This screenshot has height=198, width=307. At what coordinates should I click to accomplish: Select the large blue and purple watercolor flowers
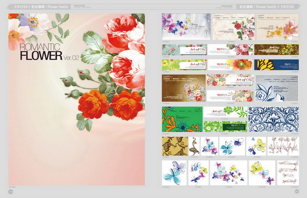coord(174,173)
